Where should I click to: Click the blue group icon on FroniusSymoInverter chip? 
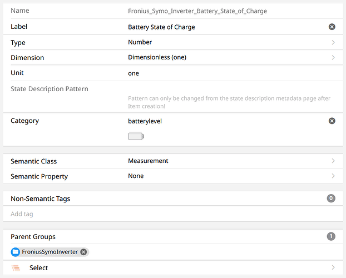tap(16, 252)
